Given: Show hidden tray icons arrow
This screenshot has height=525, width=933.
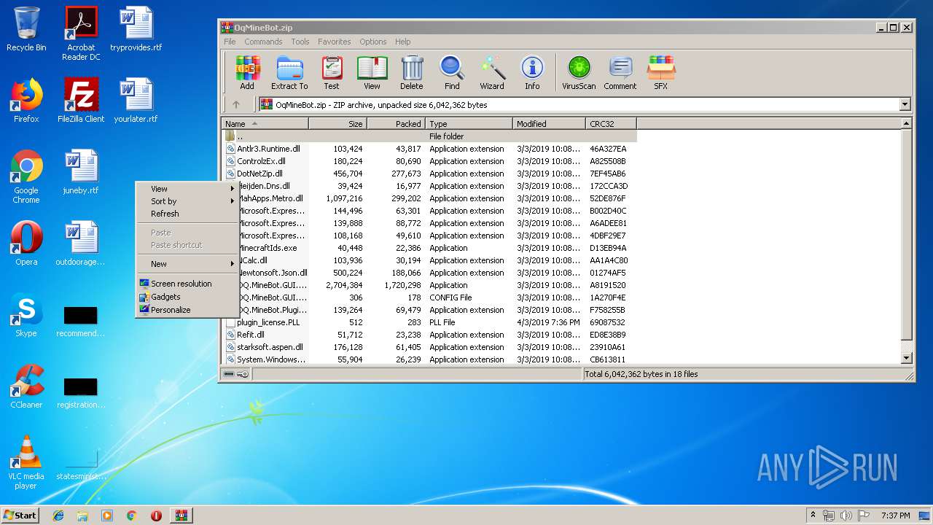Looking at the screenshot, I should click(813, 516).
